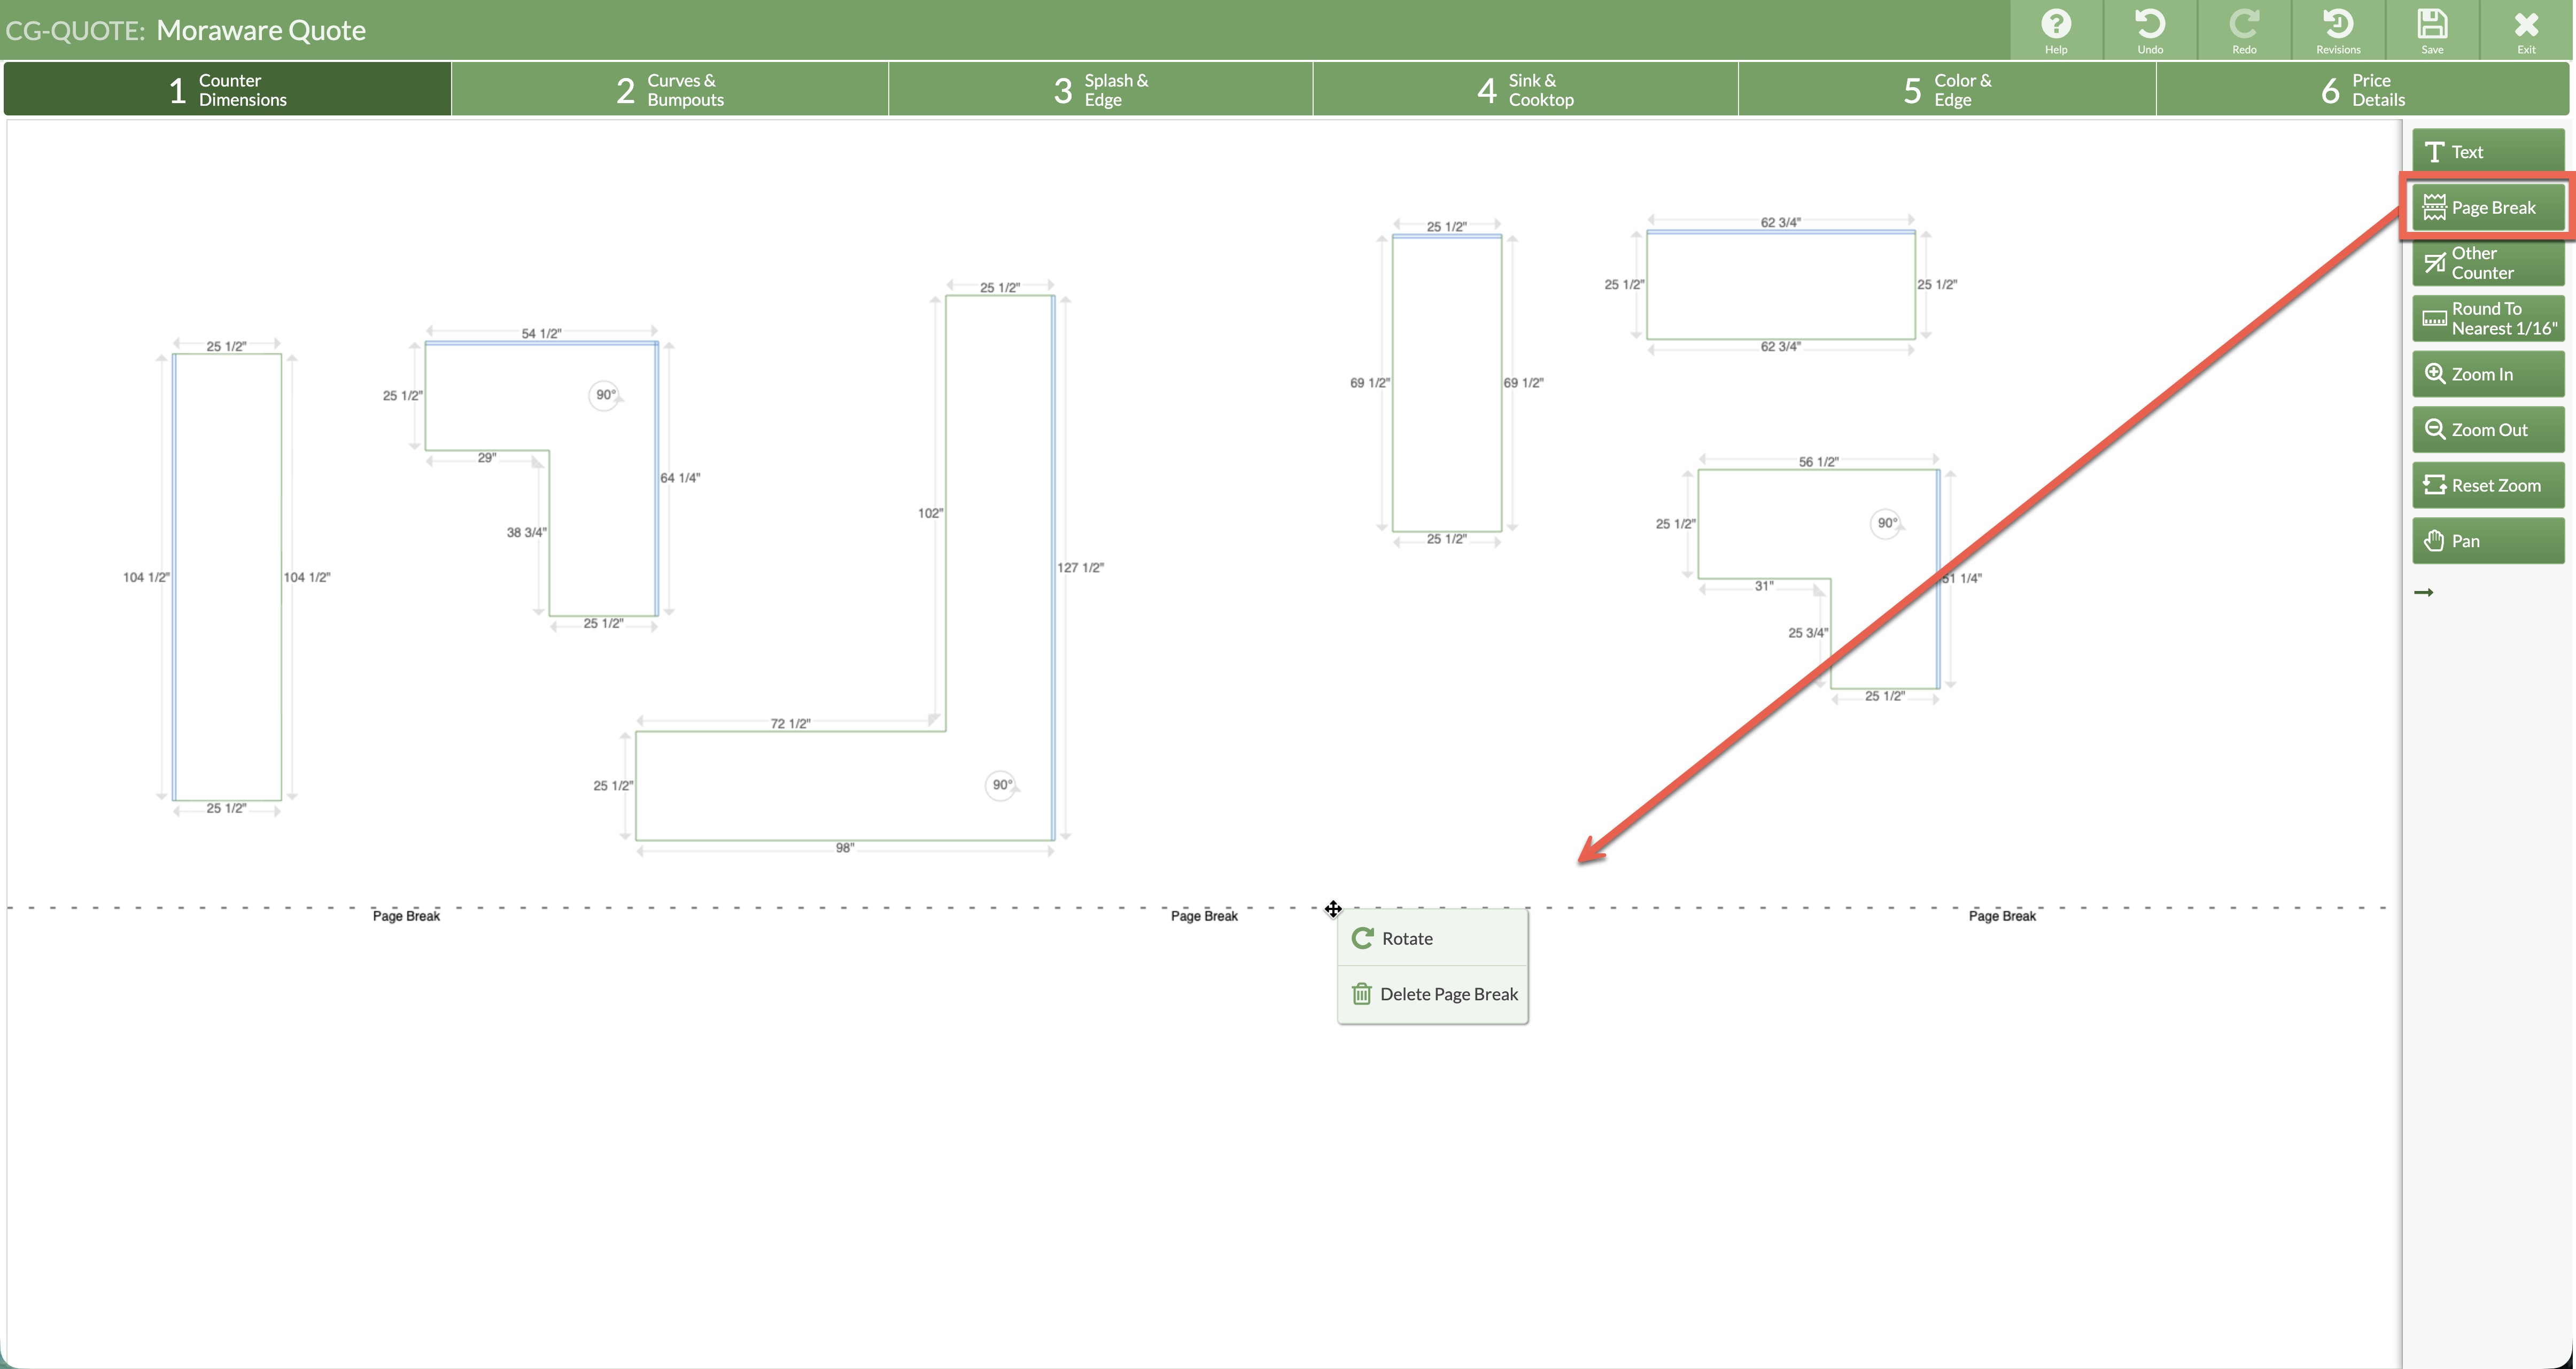Choose the Other Counter tool

tap(2487, 263)
